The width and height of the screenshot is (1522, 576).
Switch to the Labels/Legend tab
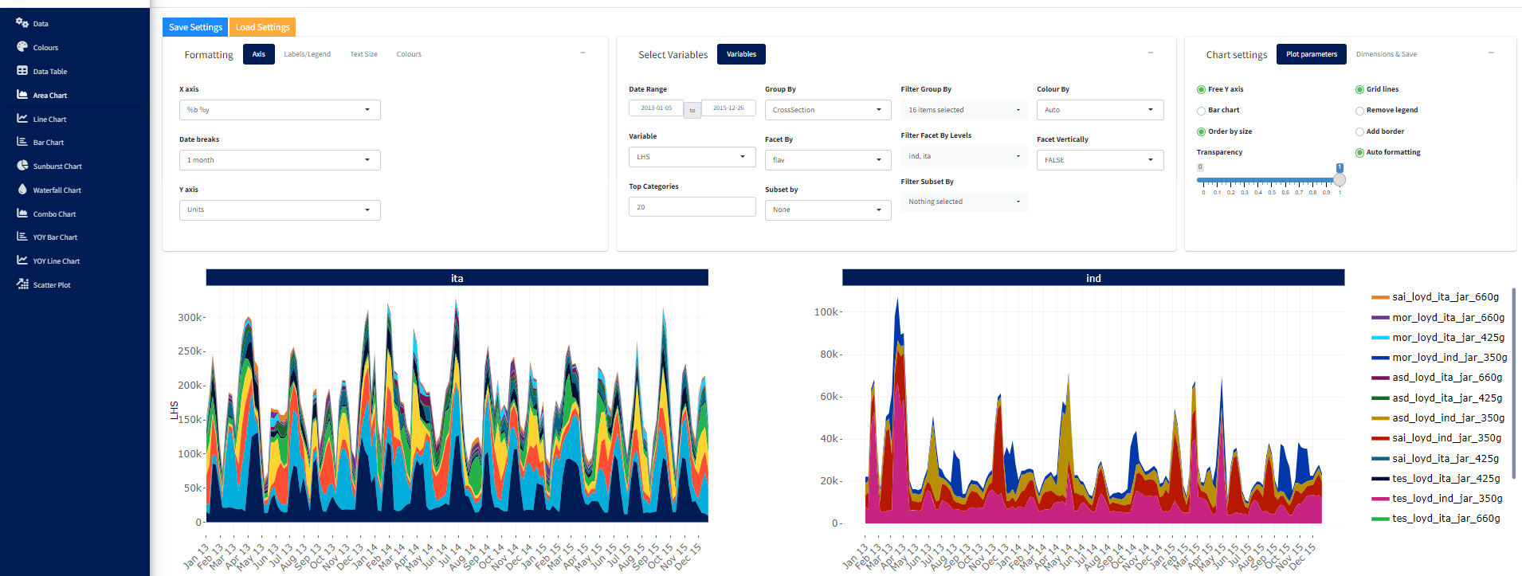(x=307, y=54)
